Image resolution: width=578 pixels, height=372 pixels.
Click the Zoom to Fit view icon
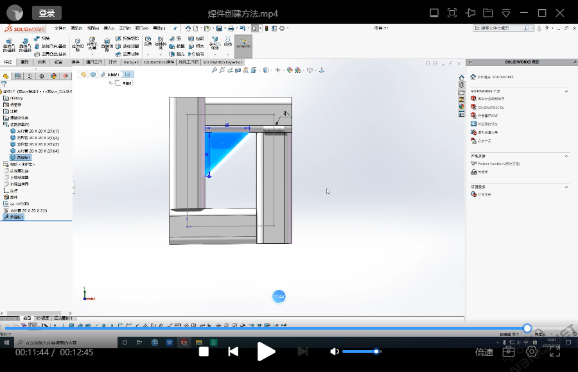point(215,70)
